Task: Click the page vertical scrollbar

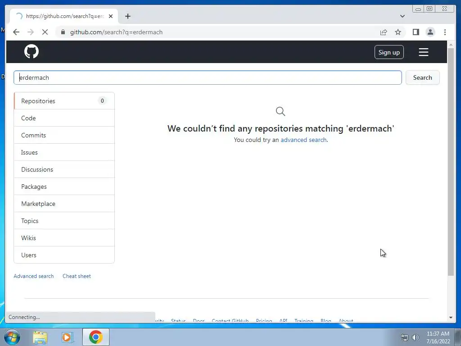Action: click(451, 162)
